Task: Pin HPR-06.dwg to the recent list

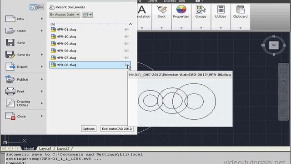Action: point(126,65)
